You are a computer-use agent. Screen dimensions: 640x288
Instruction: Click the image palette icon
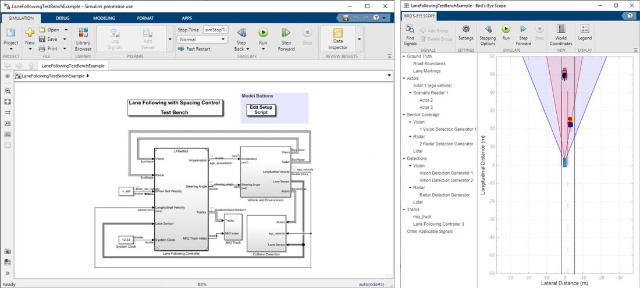[x=8, y=134]
